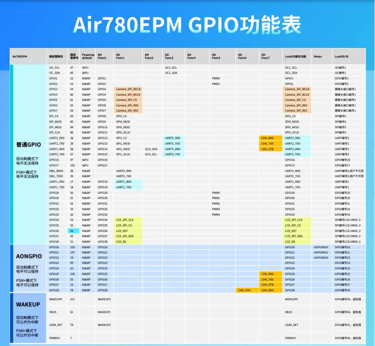375x346 pixels.
Task: Click the "SPI1_SCLK" cell
Action: [x=123, y=155]
